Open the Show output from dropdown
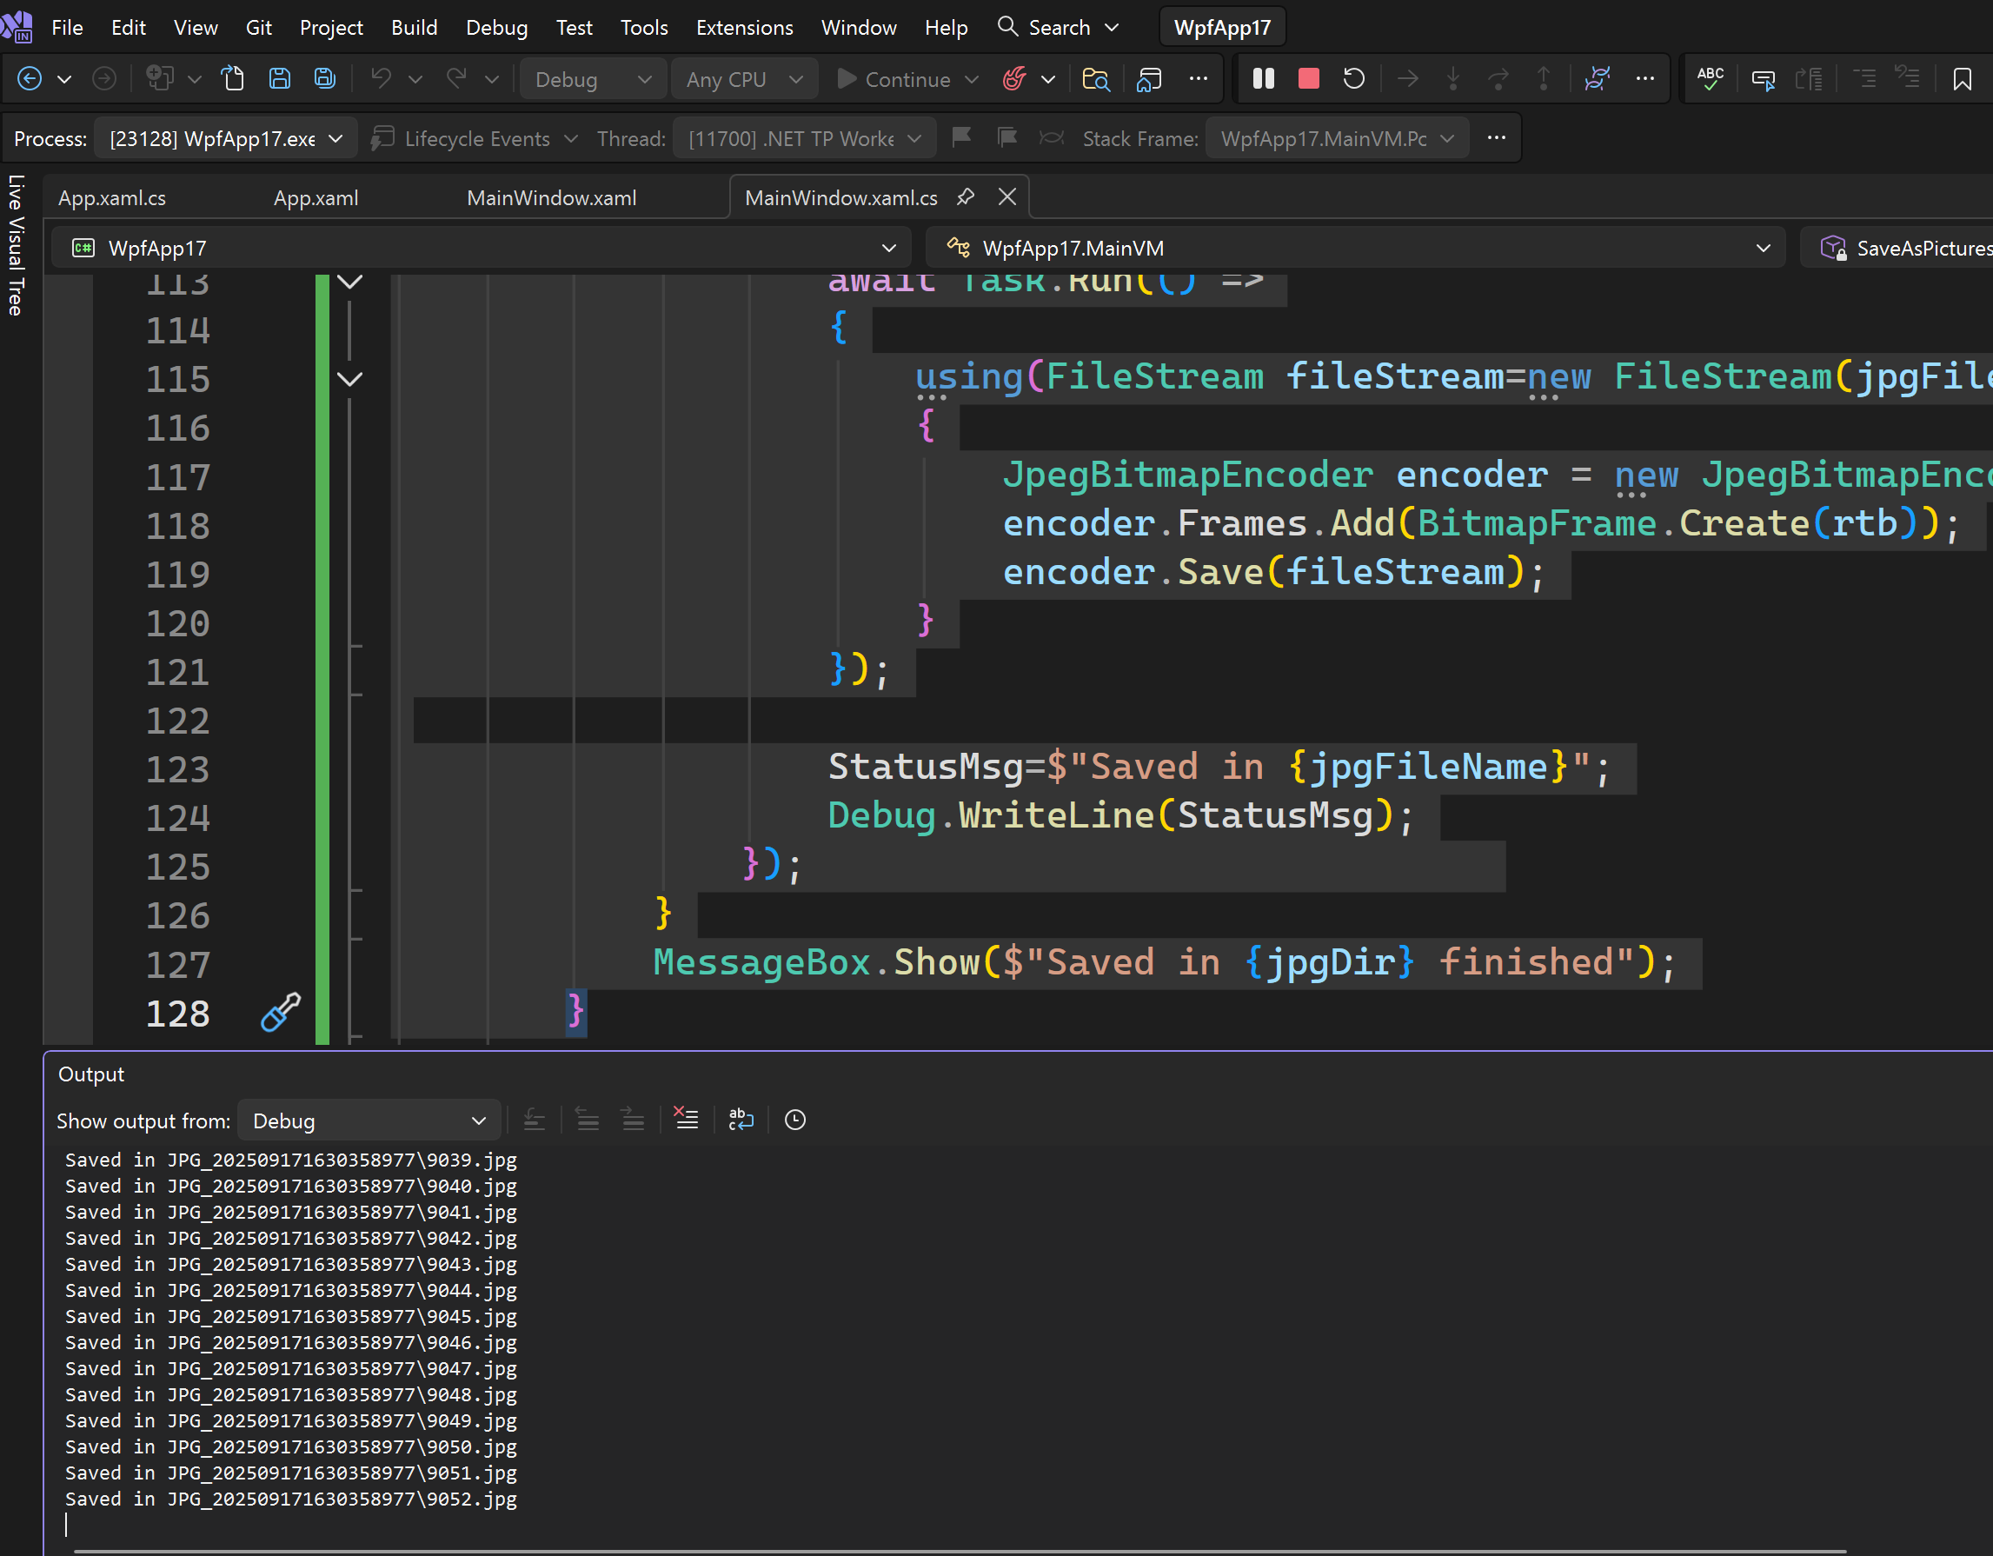This screenshot has width=1993, height=1556. click(x=369, y=1120)
